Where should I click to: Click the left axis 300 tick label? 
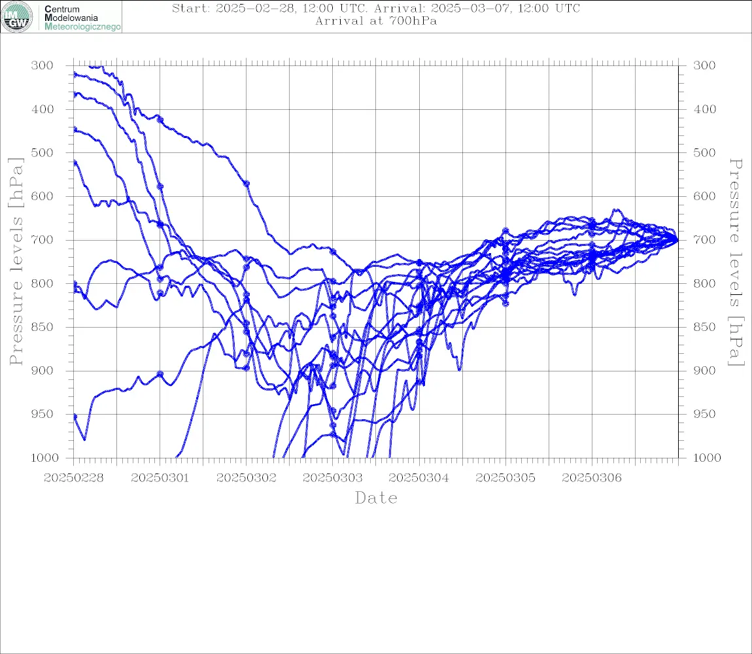[42, 65]
